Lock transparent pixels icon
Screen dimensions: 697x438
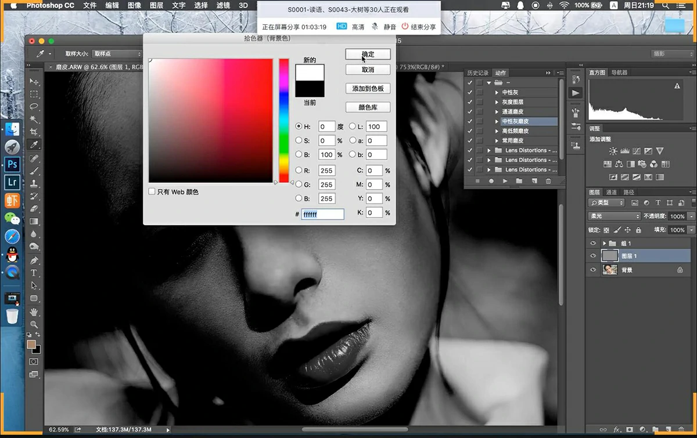point(607,230)
